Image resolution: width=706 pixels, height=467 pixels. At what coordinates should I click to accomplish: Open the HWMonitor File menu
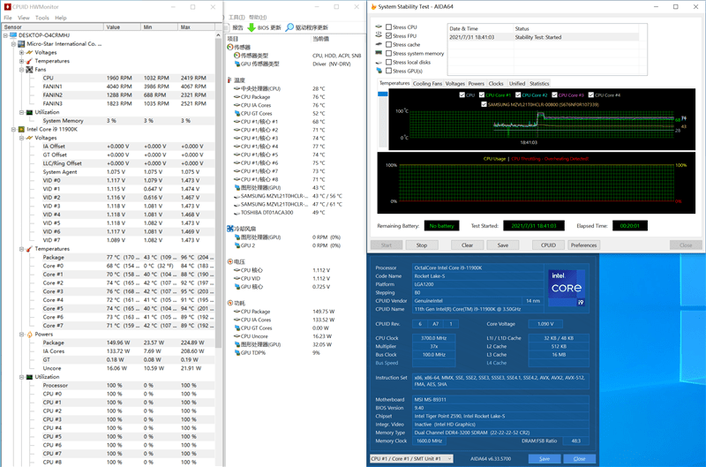coord(8,18)
